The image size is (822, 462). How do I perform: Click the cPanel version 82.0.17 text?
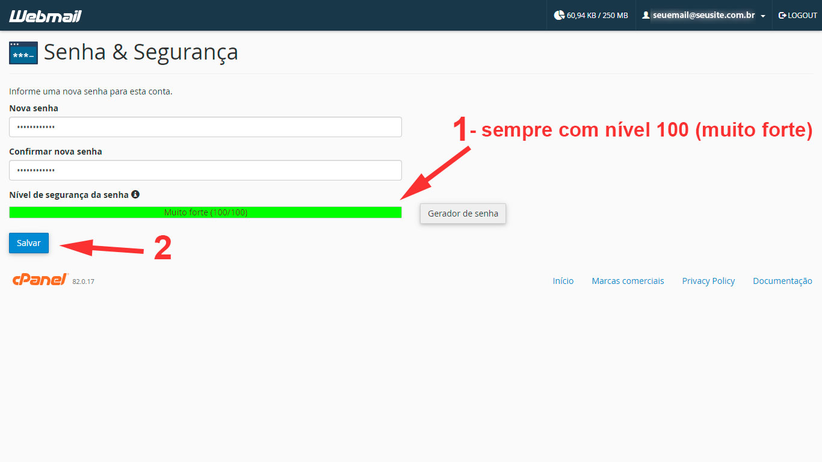coord(84,282)
